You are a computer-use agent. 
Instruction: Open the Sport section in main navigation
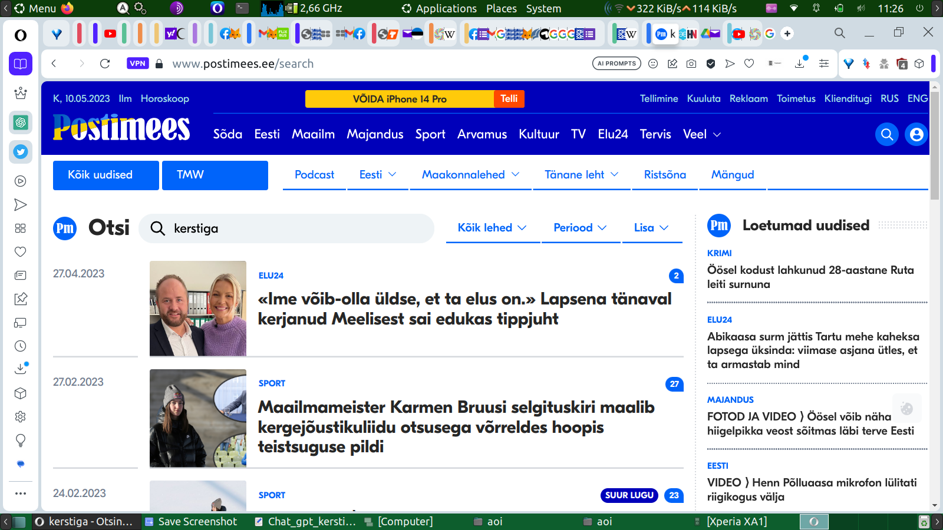click(430, 134)
